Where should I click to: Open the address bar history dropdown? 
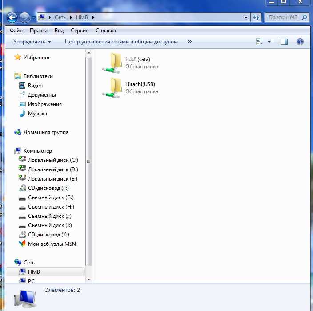(246, 18)
